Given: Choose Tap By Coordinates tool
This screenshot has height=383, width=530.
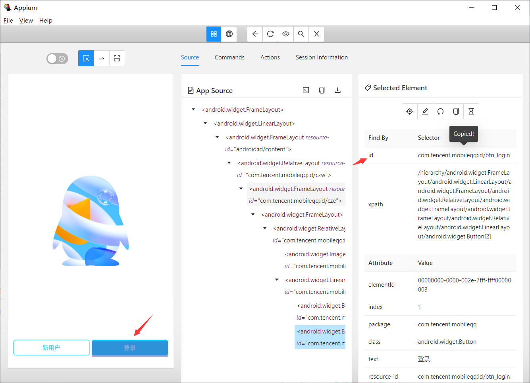Looking at the screenshot, I should click(117, 58).
